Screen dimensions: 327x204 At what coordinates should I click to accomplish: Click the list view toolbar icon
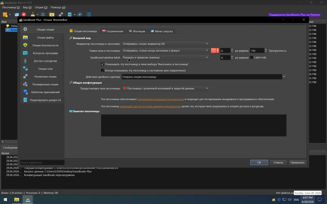89,14
